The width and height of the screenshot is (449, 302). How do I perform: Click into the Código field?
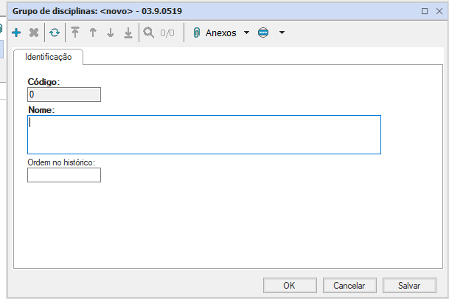point(63,95)
